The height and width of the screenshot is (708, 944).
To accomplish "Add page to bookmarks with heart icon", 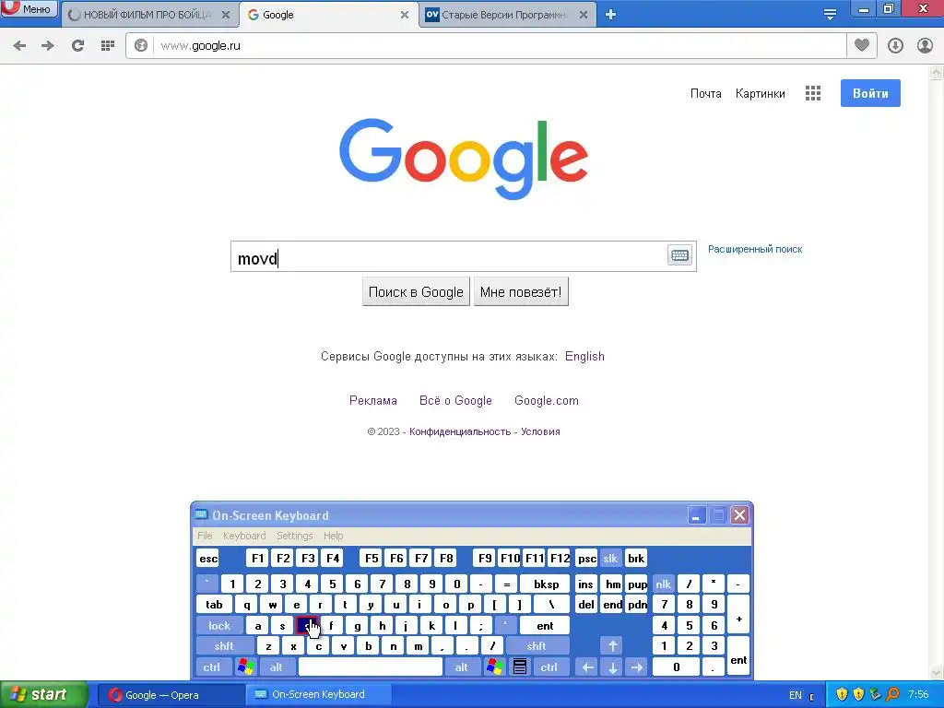I will point(862,46).
